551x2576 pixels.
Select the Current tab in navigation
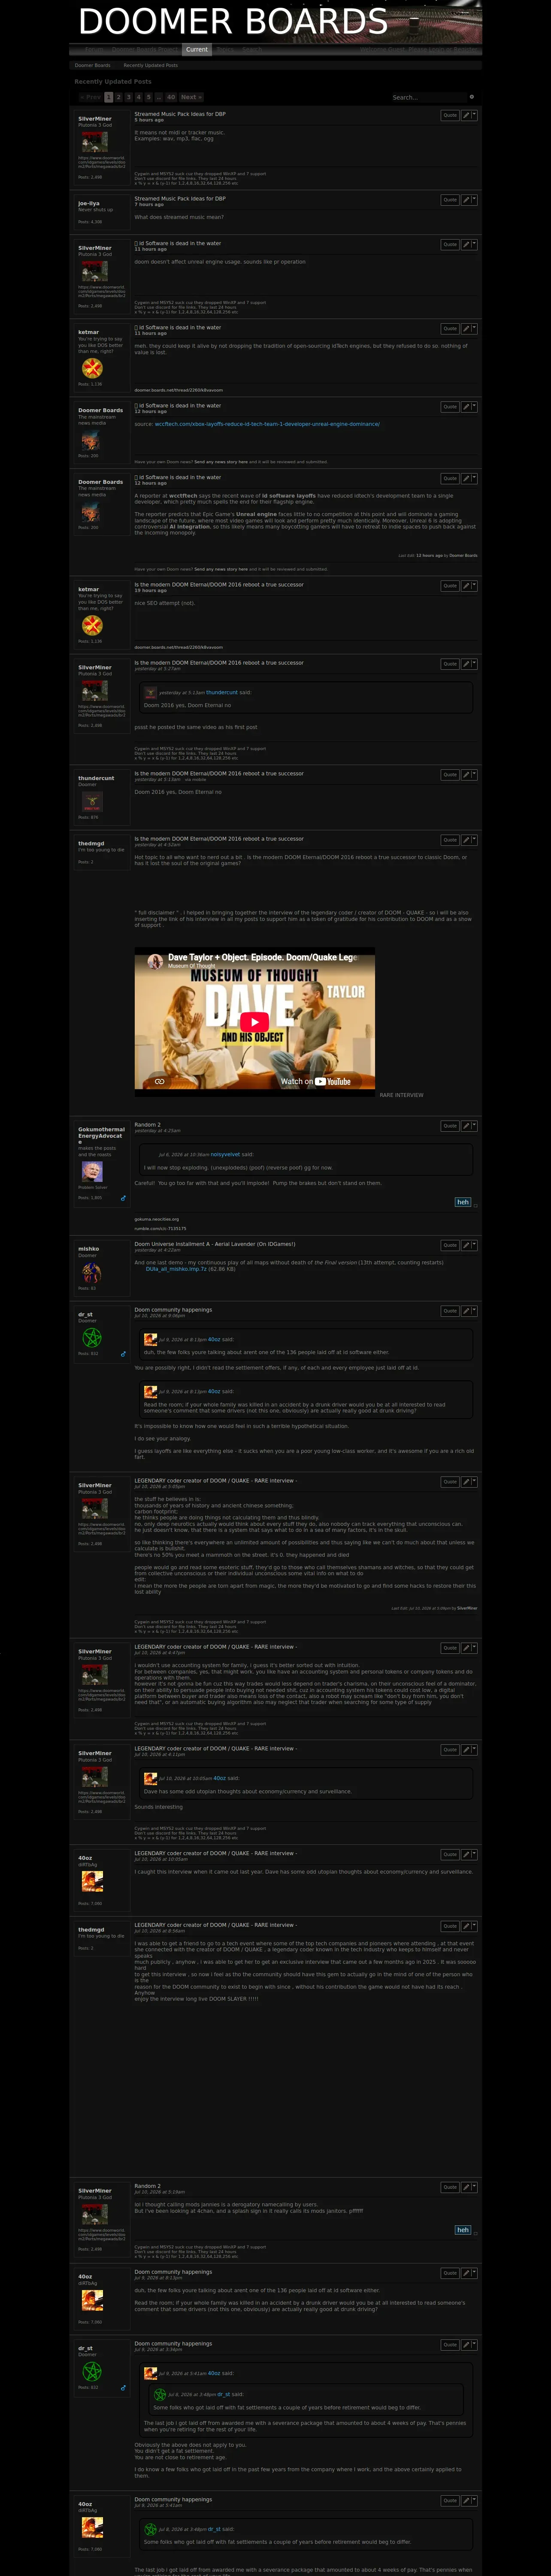pos(197,49)
